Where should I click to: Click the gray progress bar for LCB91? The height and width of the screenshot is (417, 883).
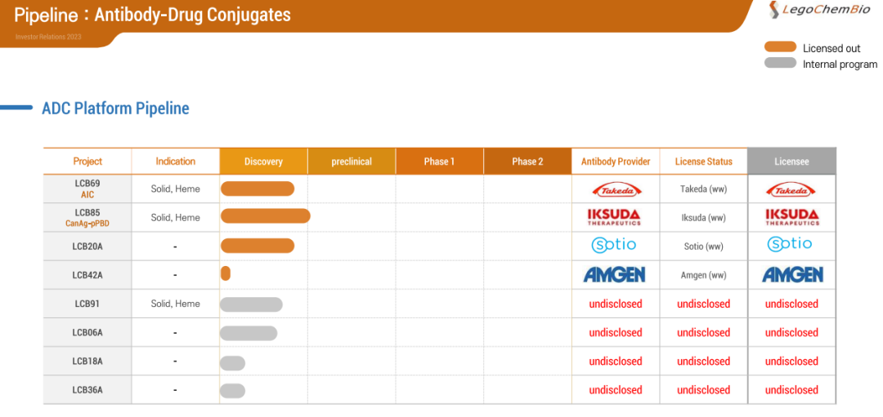(251, 304)
